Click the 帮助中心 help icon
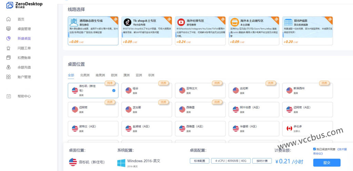 pyautogui.click(x=9, y=96)
